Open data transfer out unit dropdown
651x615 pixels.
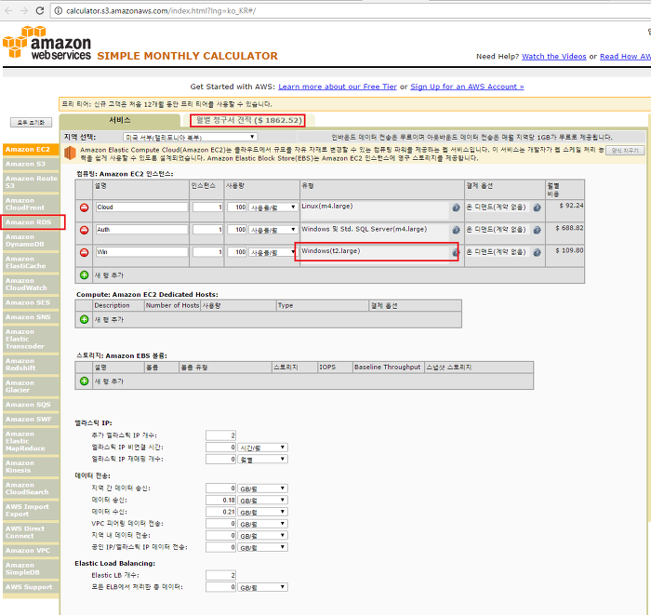pyautogui.click(x=263, y=501)
